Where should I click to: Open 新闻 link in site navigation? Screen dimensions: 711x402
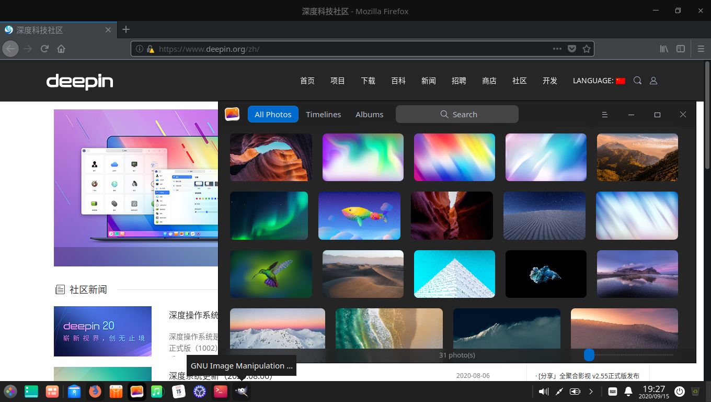click(x=429, y=81)
